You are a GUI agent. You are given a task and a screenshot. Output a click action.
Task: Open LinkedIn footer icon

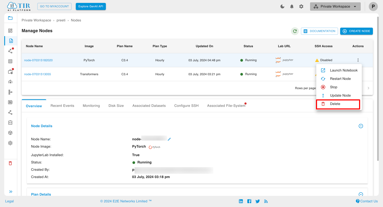pyautogui.click(x=241, y=201)
